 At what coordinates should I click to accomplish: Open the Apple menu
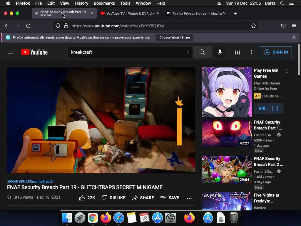pos(8,3)
